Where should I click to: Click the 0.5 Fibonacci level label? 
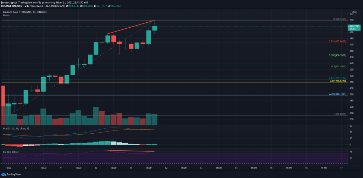[x=338, y=66]
